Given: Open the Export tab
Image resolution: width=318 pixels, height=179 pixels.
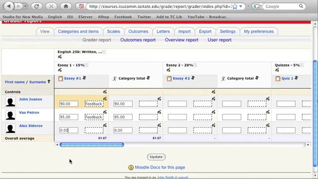Looking at the screenshot, I should click(x=205, y=31).
